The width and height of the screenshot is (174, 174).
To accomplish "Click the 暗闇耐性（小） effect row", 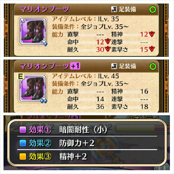I will click(x=87, y=129).
